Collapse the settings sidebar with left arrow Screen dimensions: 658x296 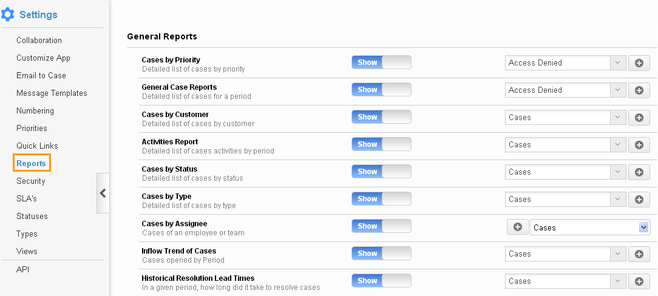103,193
